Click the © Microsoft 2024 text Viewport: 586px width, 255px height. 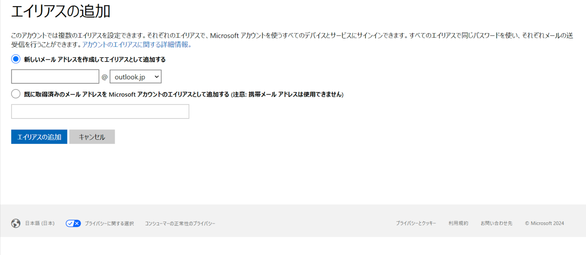pos(545,223)
